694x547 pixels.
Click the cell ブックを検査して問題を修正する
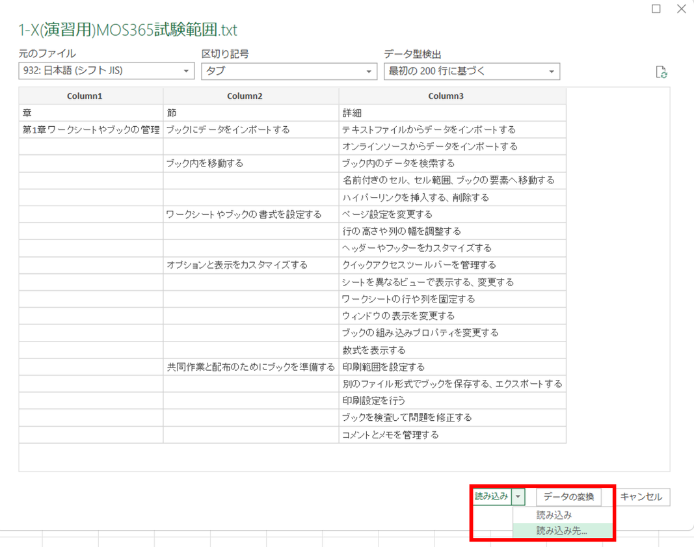(452, 418)
